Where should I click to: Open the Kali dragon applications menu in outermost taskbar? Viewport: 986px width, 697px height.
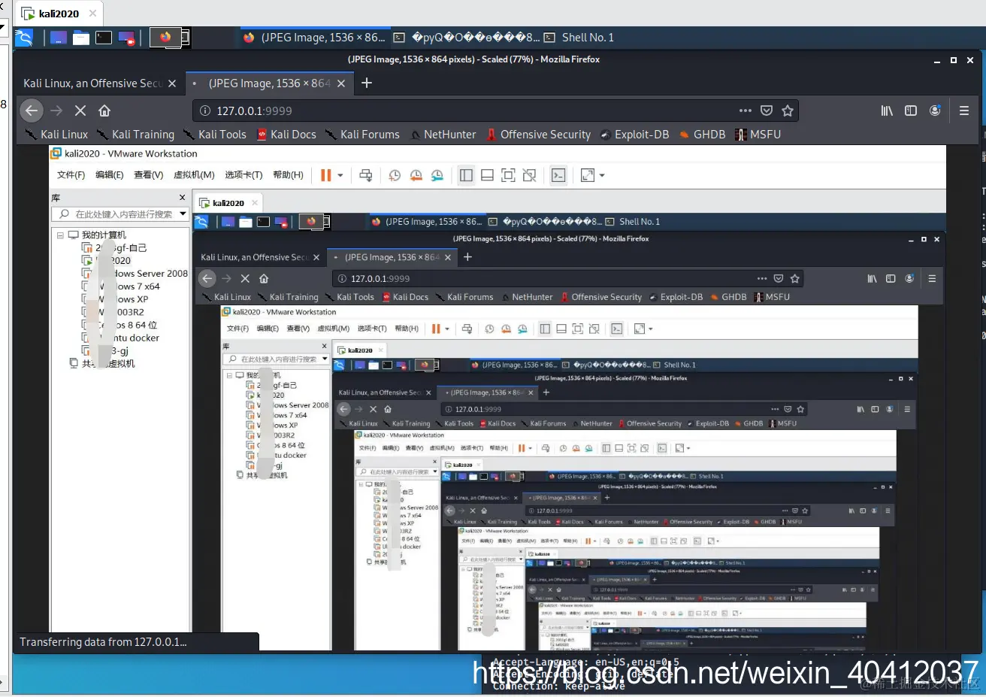click(x=24, y=37)
